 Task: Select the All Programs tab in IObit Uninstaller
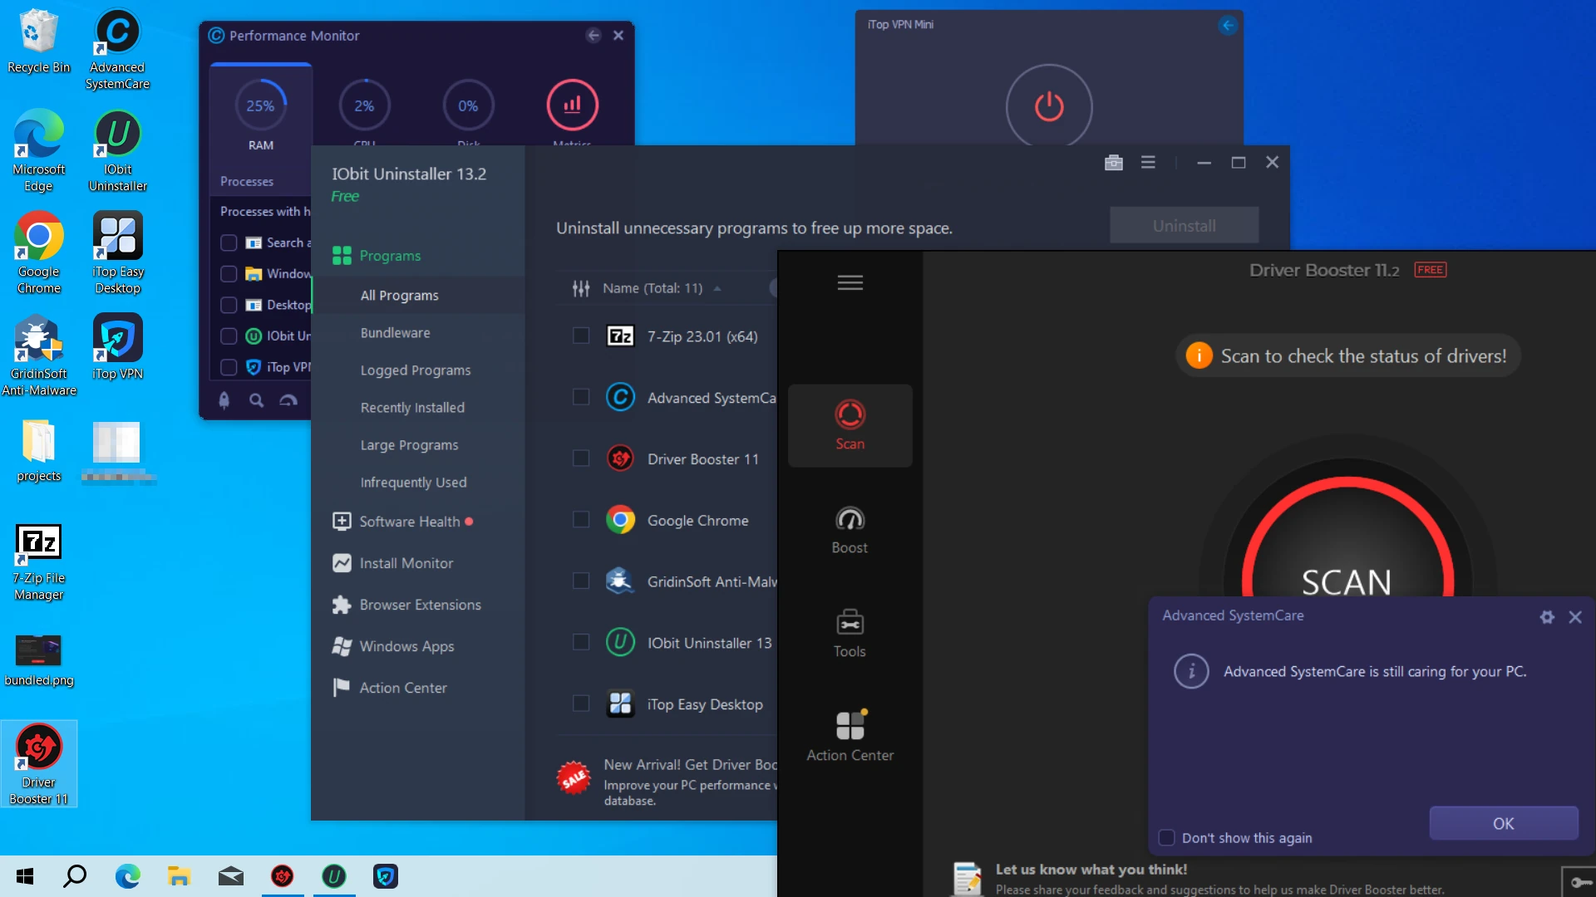(x=399, y=295)
